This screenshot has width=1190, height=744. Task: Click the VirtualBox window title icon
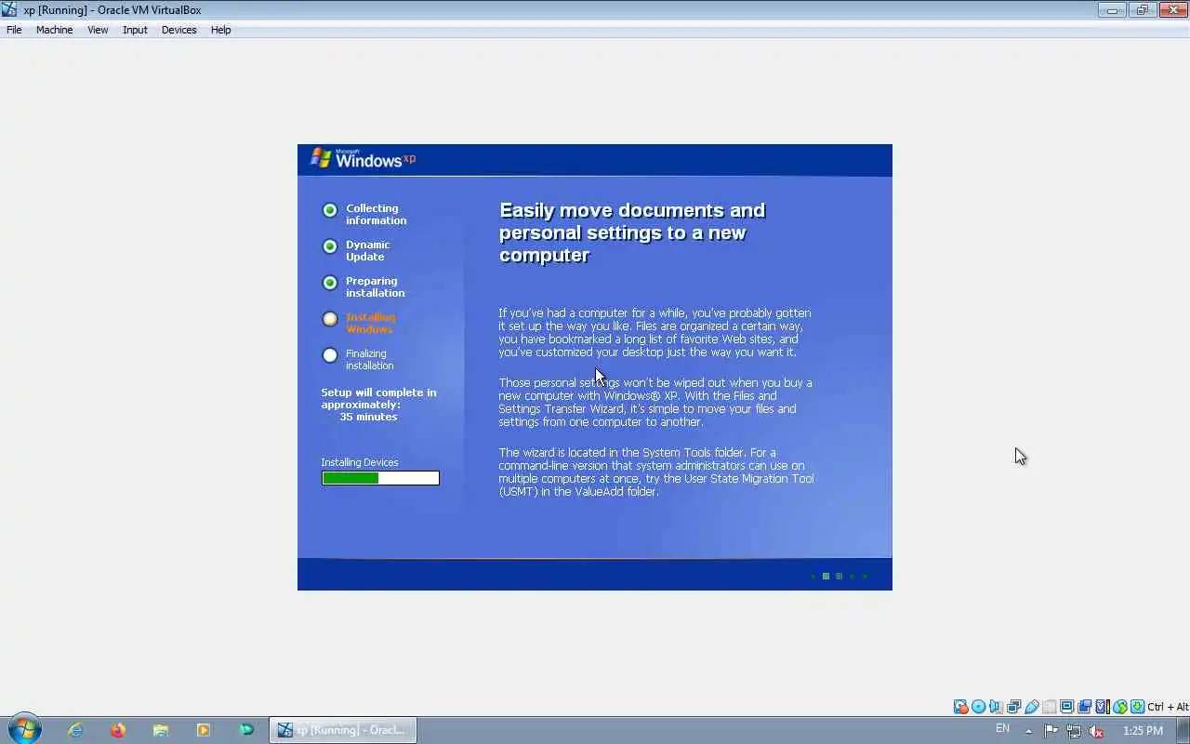click(9, 10)
